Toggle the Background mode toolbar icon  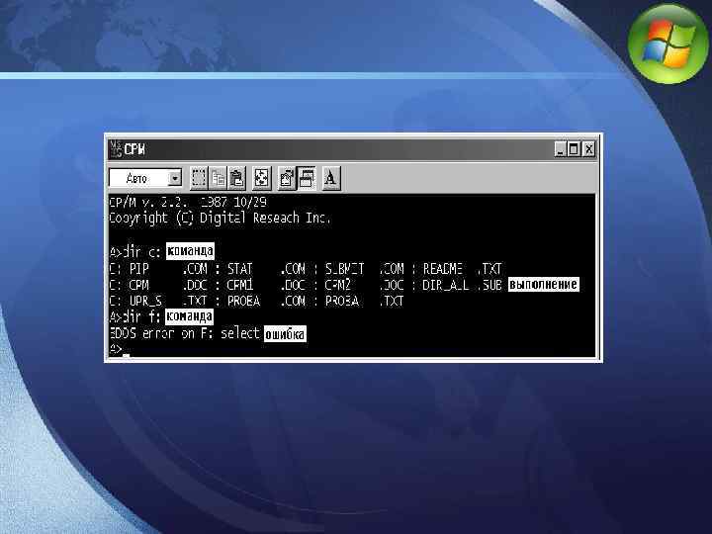(307, 178)
